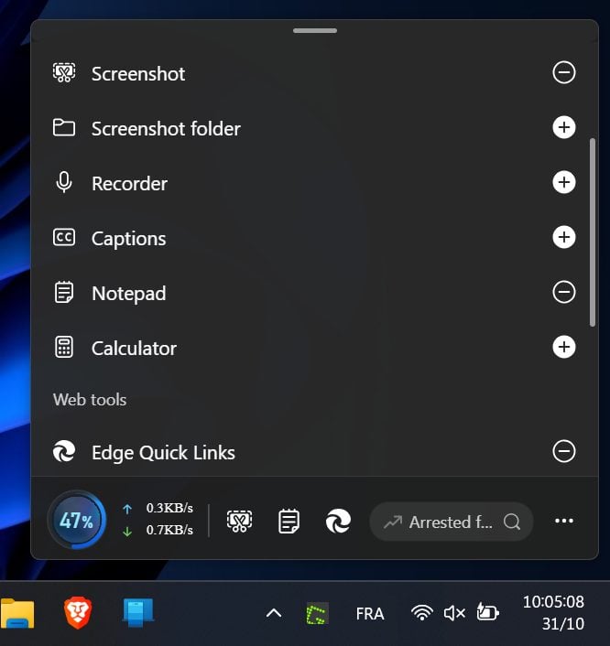Click the 'Arrested f...' trending search box
Viewport: 610px width, 646px height.
click(x=451, y=522)
